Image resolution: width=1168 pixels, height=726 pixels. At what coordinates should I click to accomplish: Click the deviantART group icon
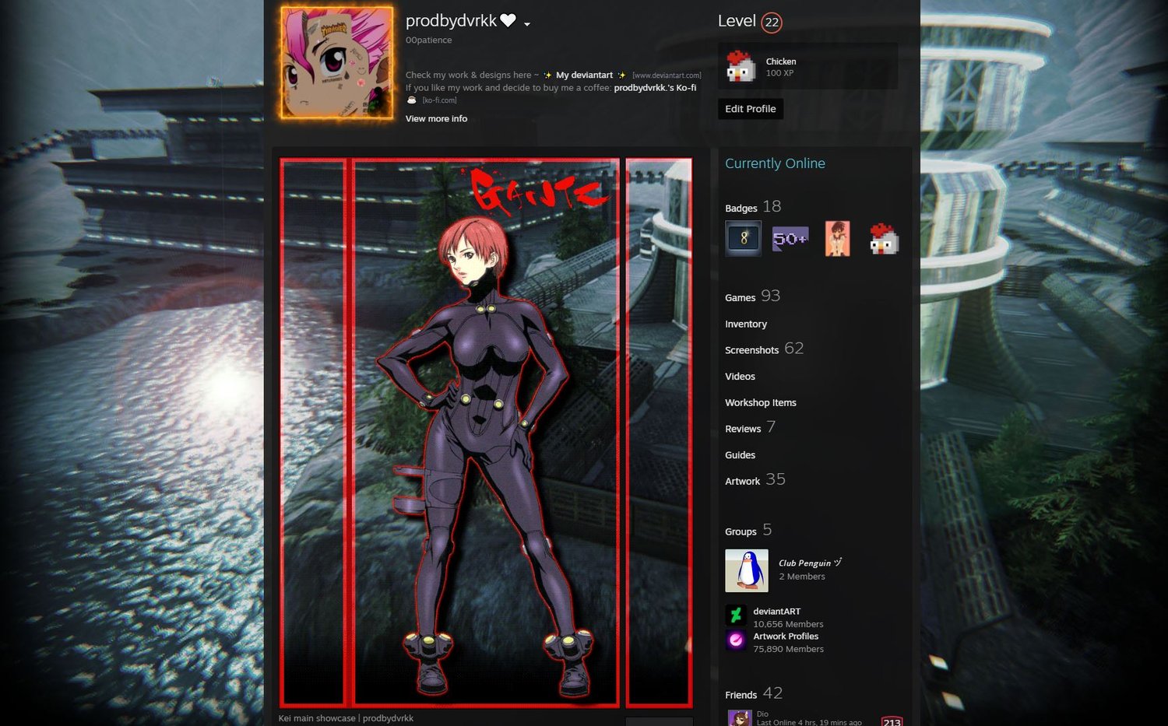point(736,616)
